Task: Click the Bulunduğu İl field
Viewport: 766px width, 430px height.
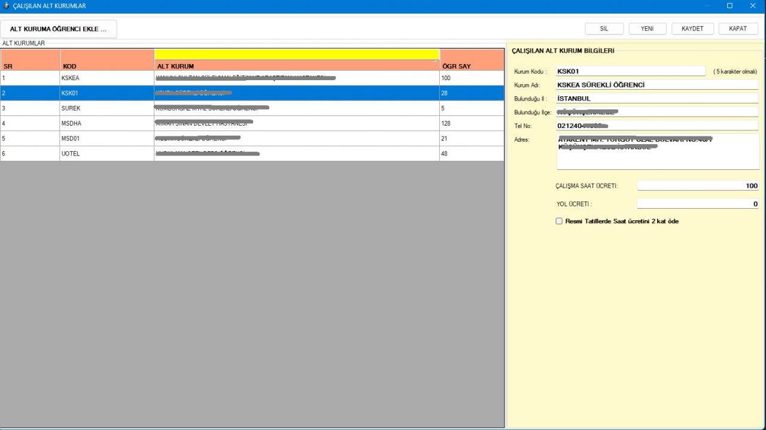Action: (656, 99)
